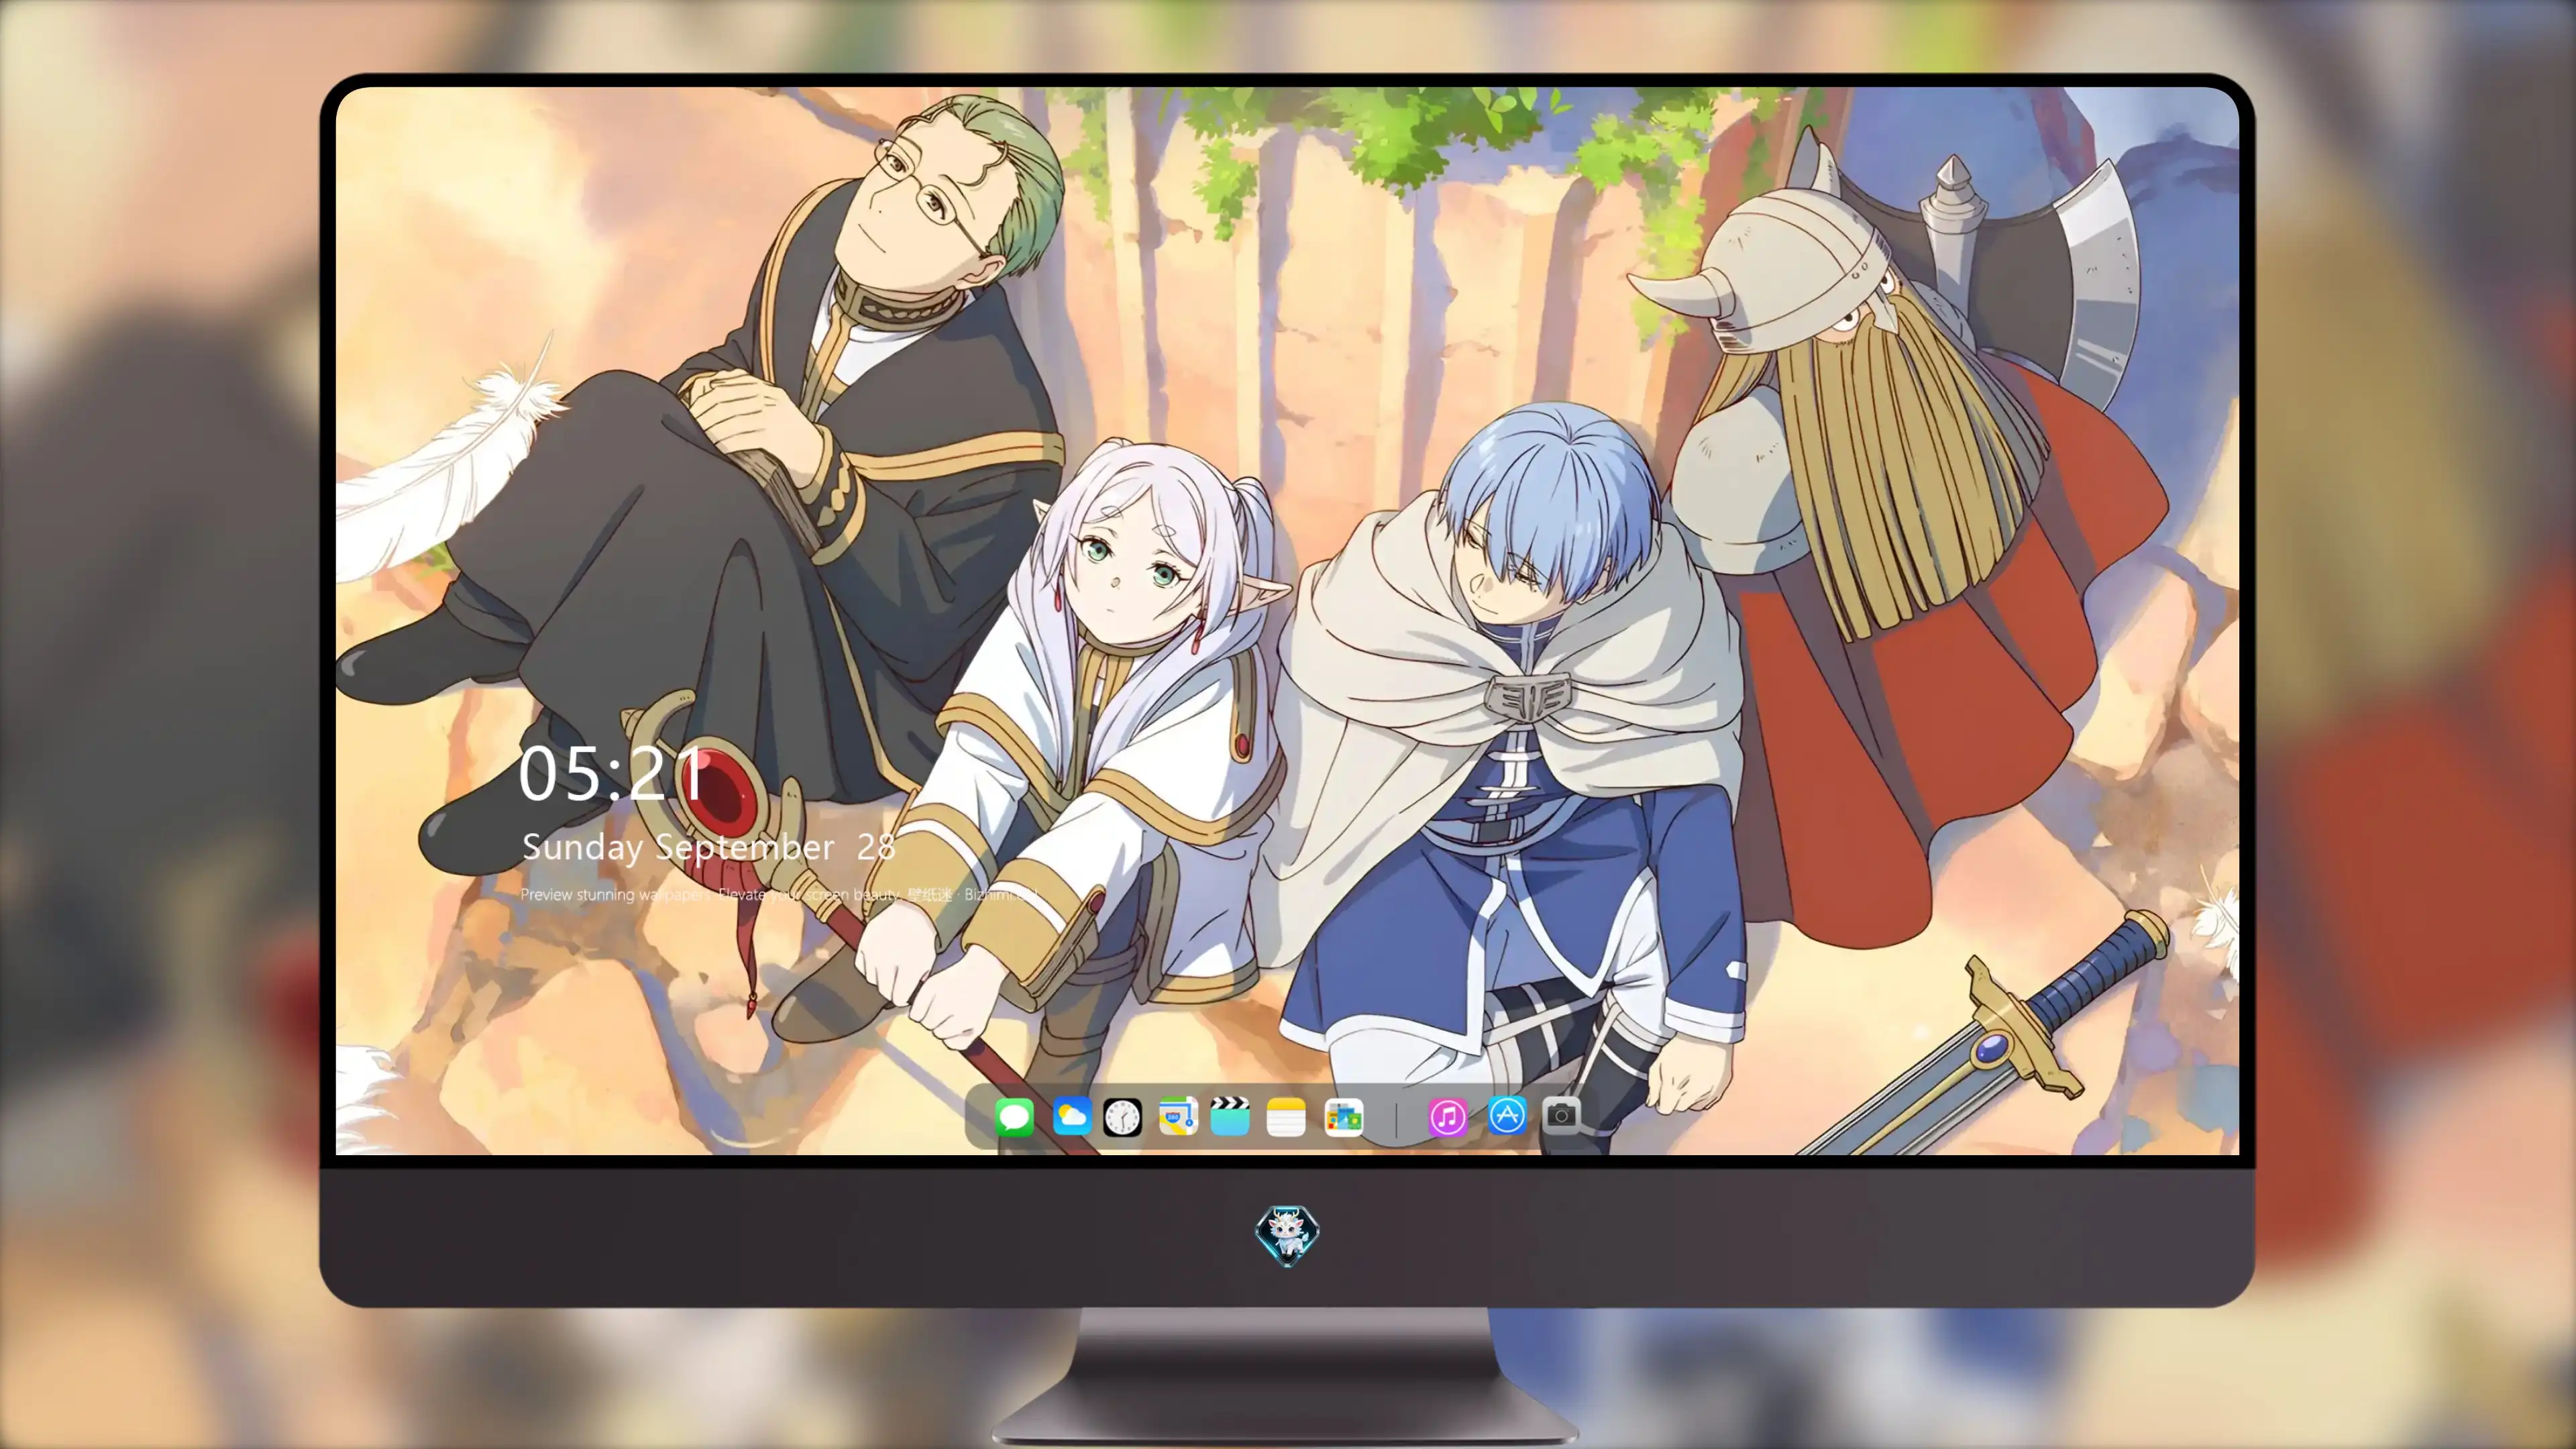
Task: Open the yellow Notes app in dock
Action: tap(1286, 1117)
